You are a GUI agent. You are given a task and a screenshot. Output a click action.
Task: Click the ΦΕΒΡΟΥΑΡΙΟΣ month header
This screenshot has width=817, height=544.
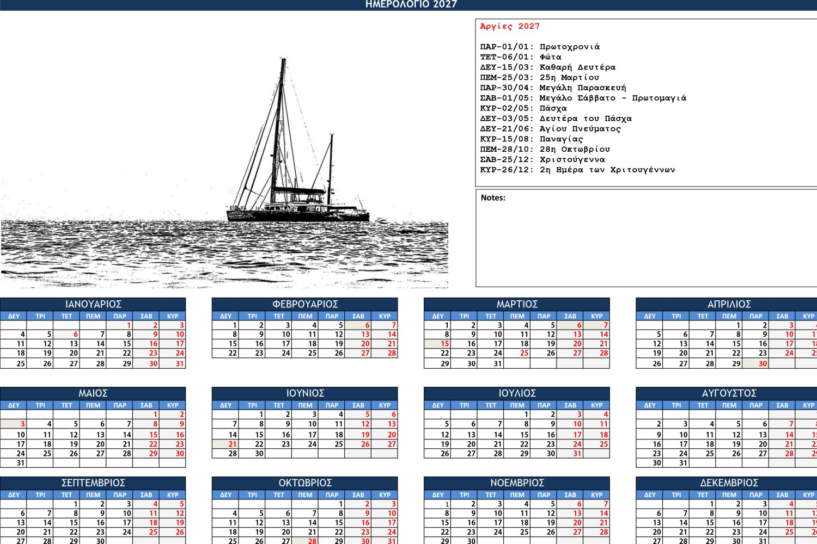(x=305, y=304)
